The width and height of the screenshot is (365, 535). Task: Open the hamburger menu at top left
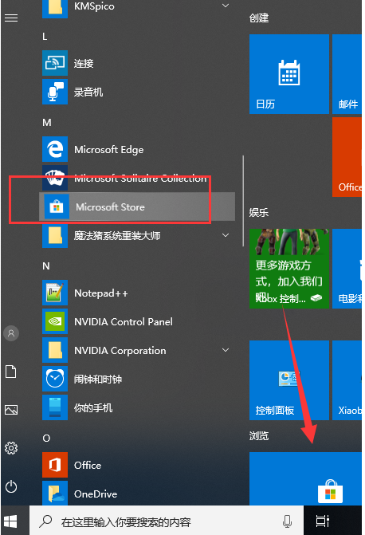11,18
